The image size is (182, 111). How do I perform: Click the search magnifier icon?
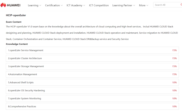pos(181,5)
